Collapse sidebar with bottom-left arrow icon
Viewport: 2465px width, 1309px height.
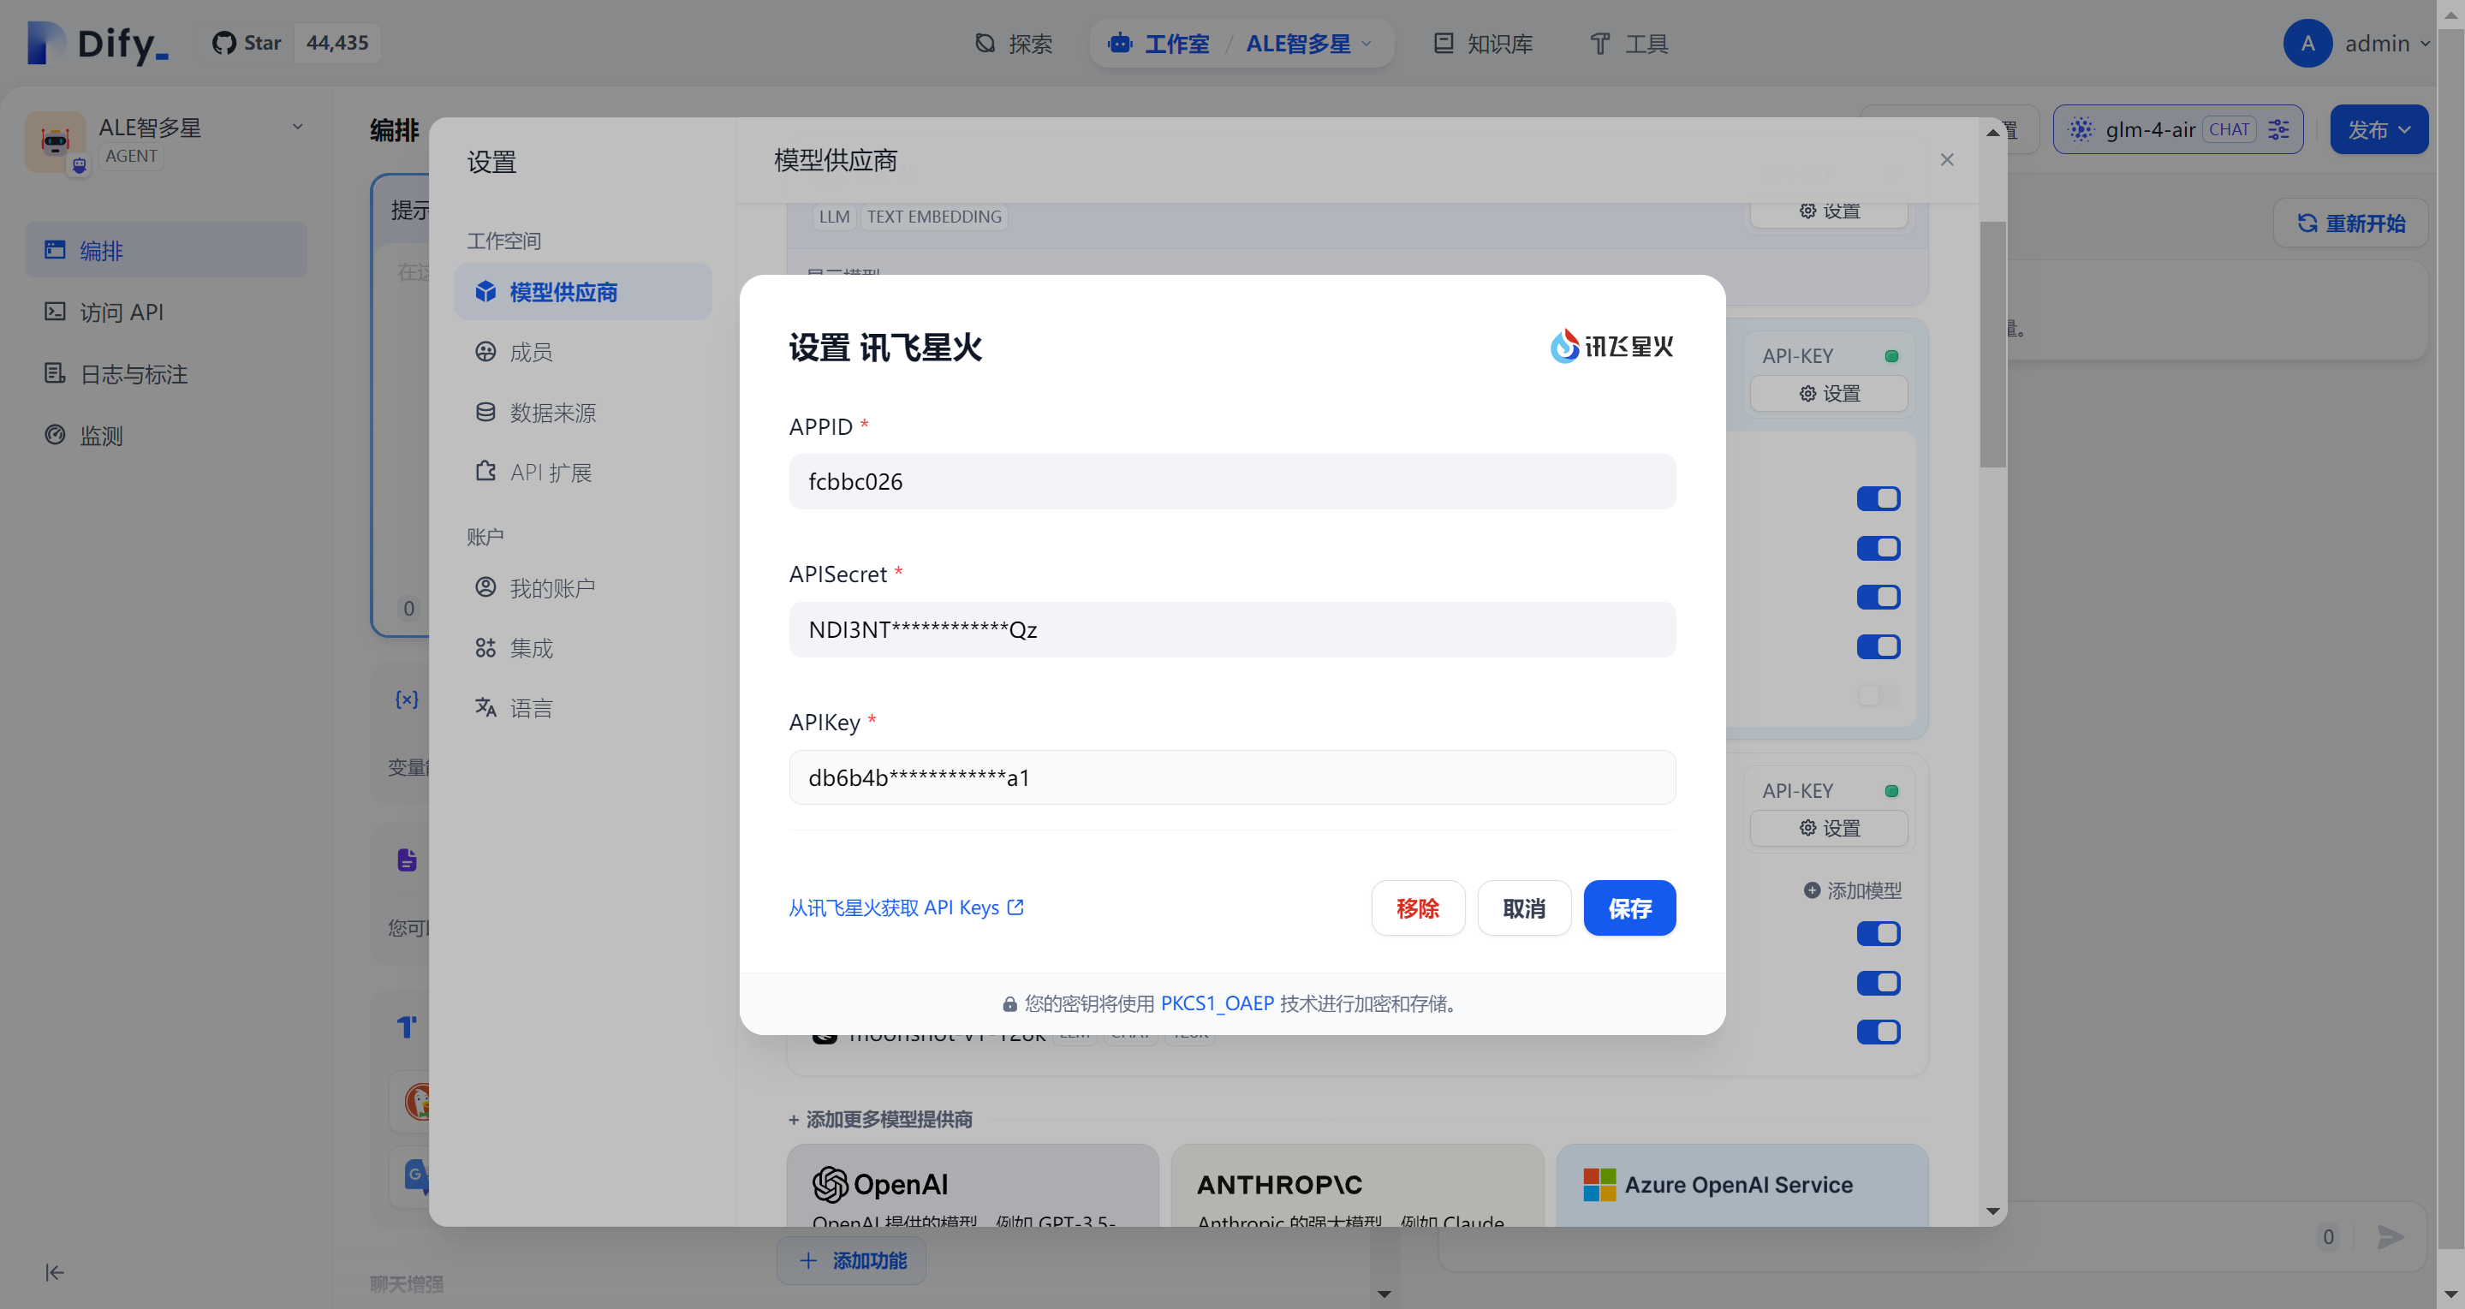tap(55, 1271)
